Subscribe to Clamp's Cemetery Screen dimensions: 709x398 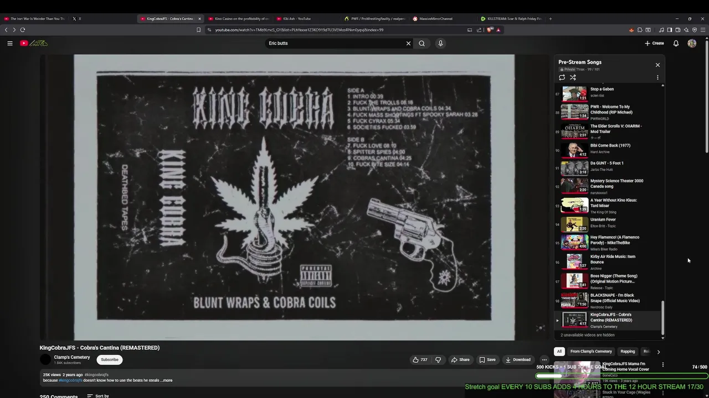tap(109, 359)
